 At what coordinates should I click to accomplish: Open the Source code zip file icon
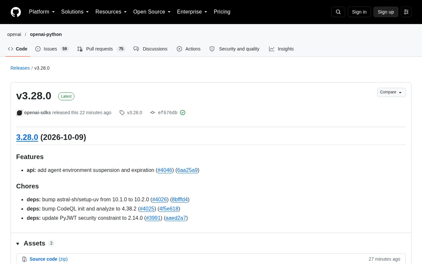[x=24, y=259]
